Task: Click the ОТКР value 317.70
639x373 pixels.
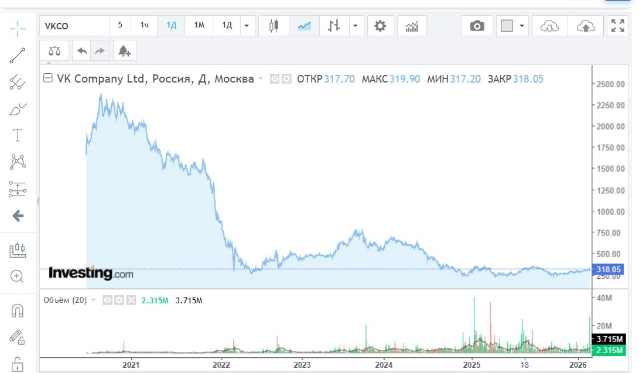Action: (339, 78)
